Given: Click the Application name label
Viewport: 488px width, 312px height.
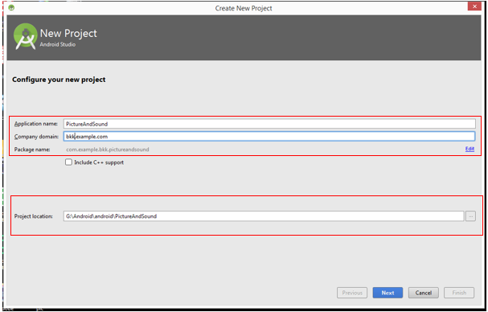Looking at the screenshot, I should tap(36, 124).
